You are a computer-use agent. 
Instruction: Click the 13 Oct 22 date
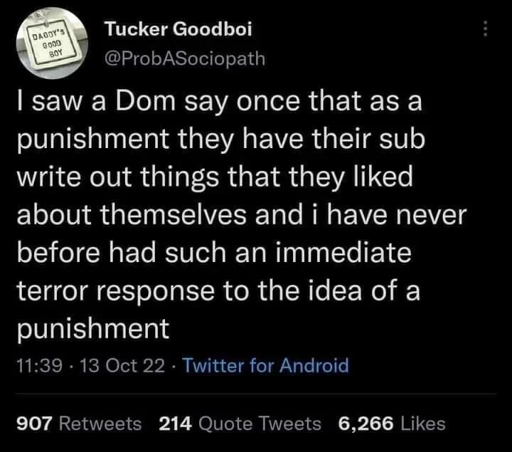[x=122, y=365]
